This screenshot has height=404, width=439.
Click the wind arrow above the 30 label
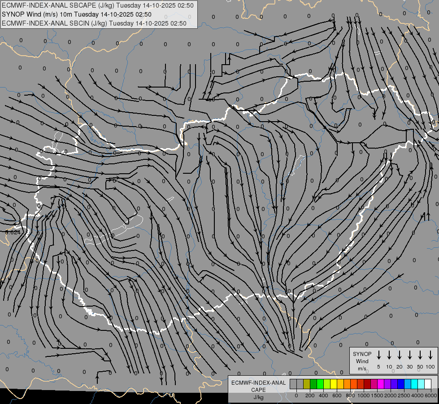point(409,355)
